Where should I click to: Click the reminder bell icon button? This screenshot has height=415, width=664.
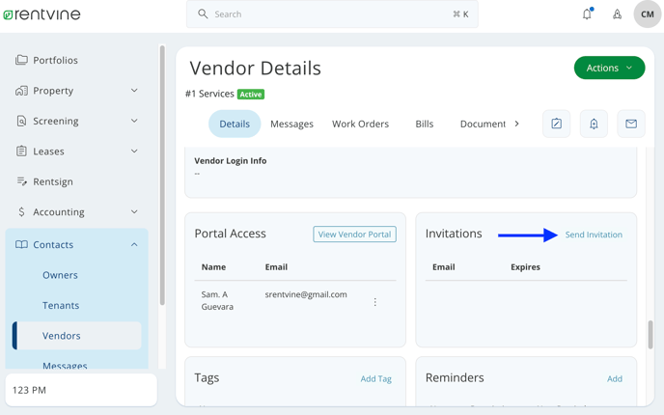coord(594,124)
